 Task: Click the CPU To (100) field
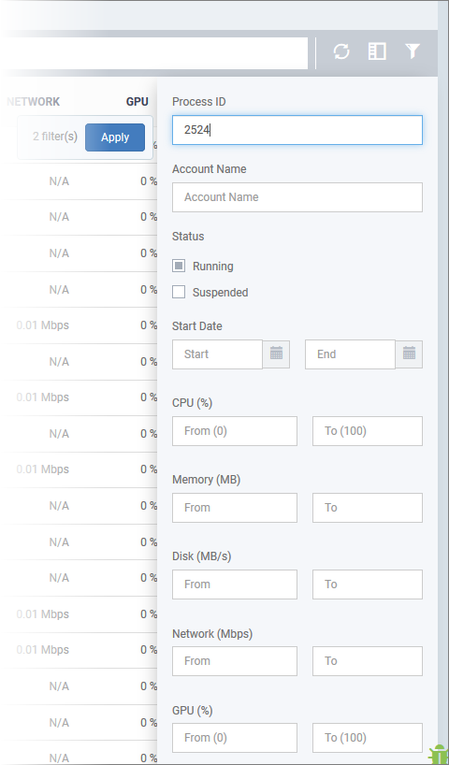tap(368, 431)
